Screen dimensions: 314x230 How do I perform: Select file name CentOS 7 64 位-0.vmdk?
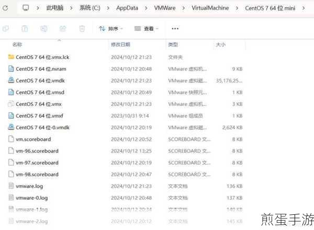43,128
